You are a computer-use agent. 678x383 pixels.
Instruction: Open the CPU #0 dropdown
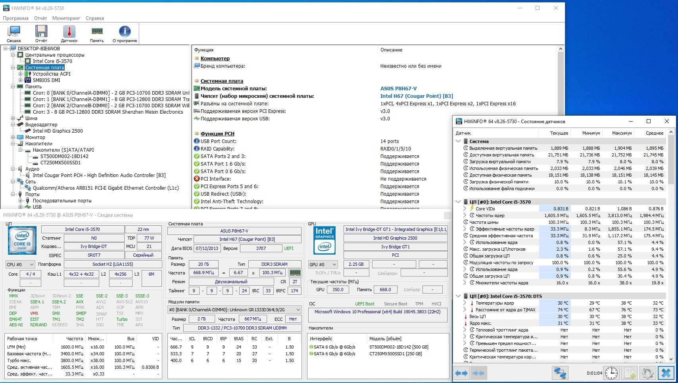click(x=21, y=264)
